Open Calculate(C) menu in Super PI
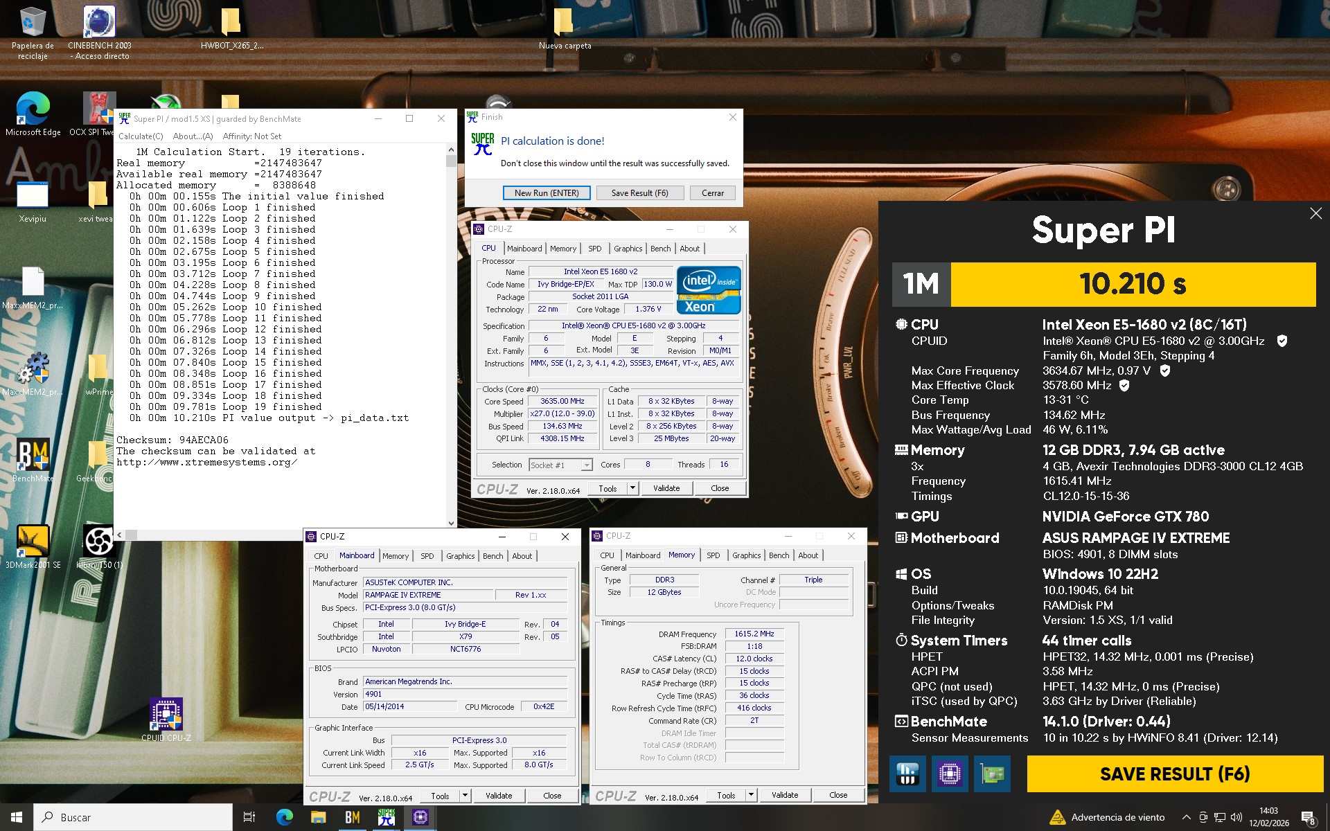Image resolution: width=1330 pixels, height=831 pixels. pyautogui.click(x=141, y=136)
